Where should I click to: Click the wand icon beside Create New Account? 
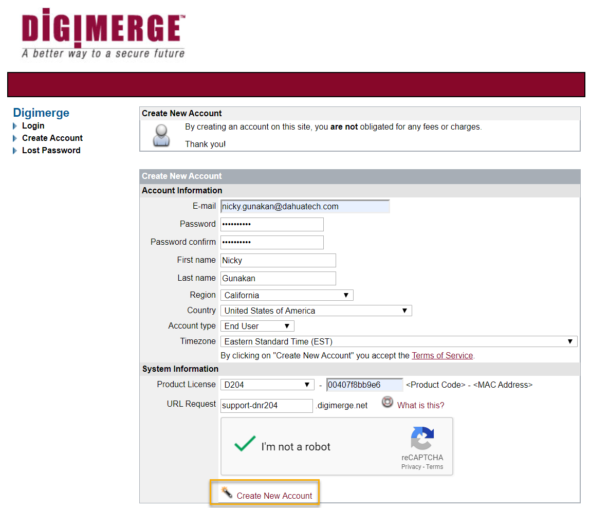[227, 492]
